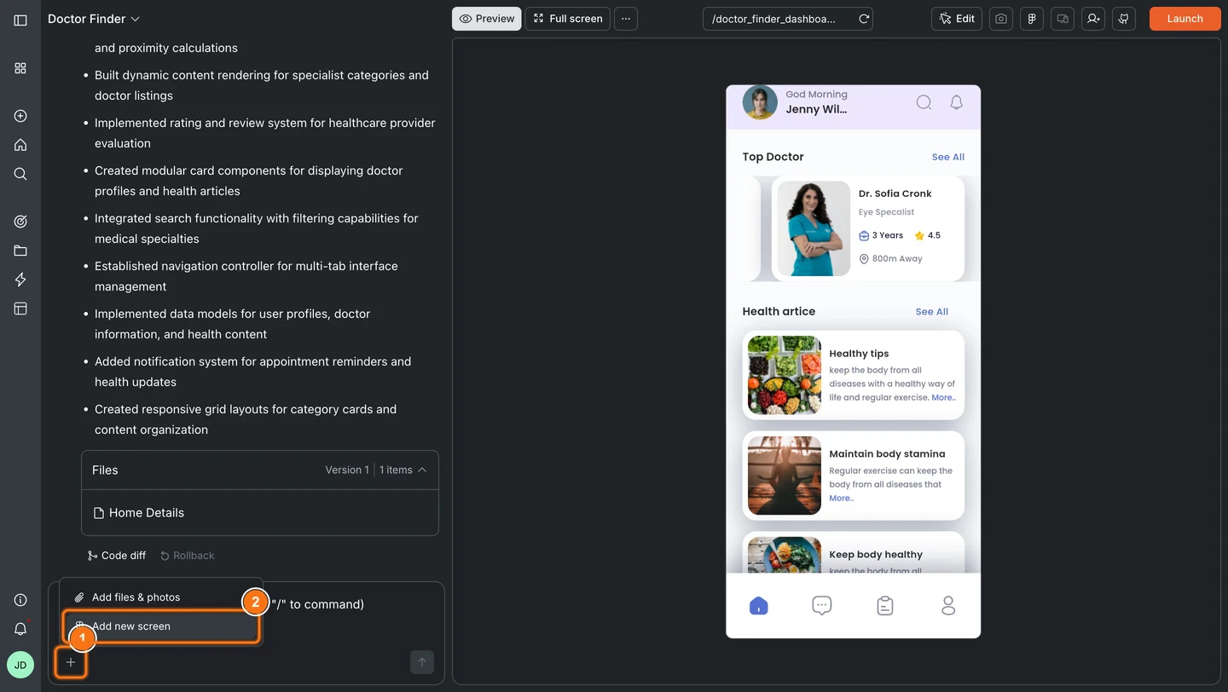Click the Launch button
The image size is (1228, 692).
pyautogui.click(x=1185, y=18)
